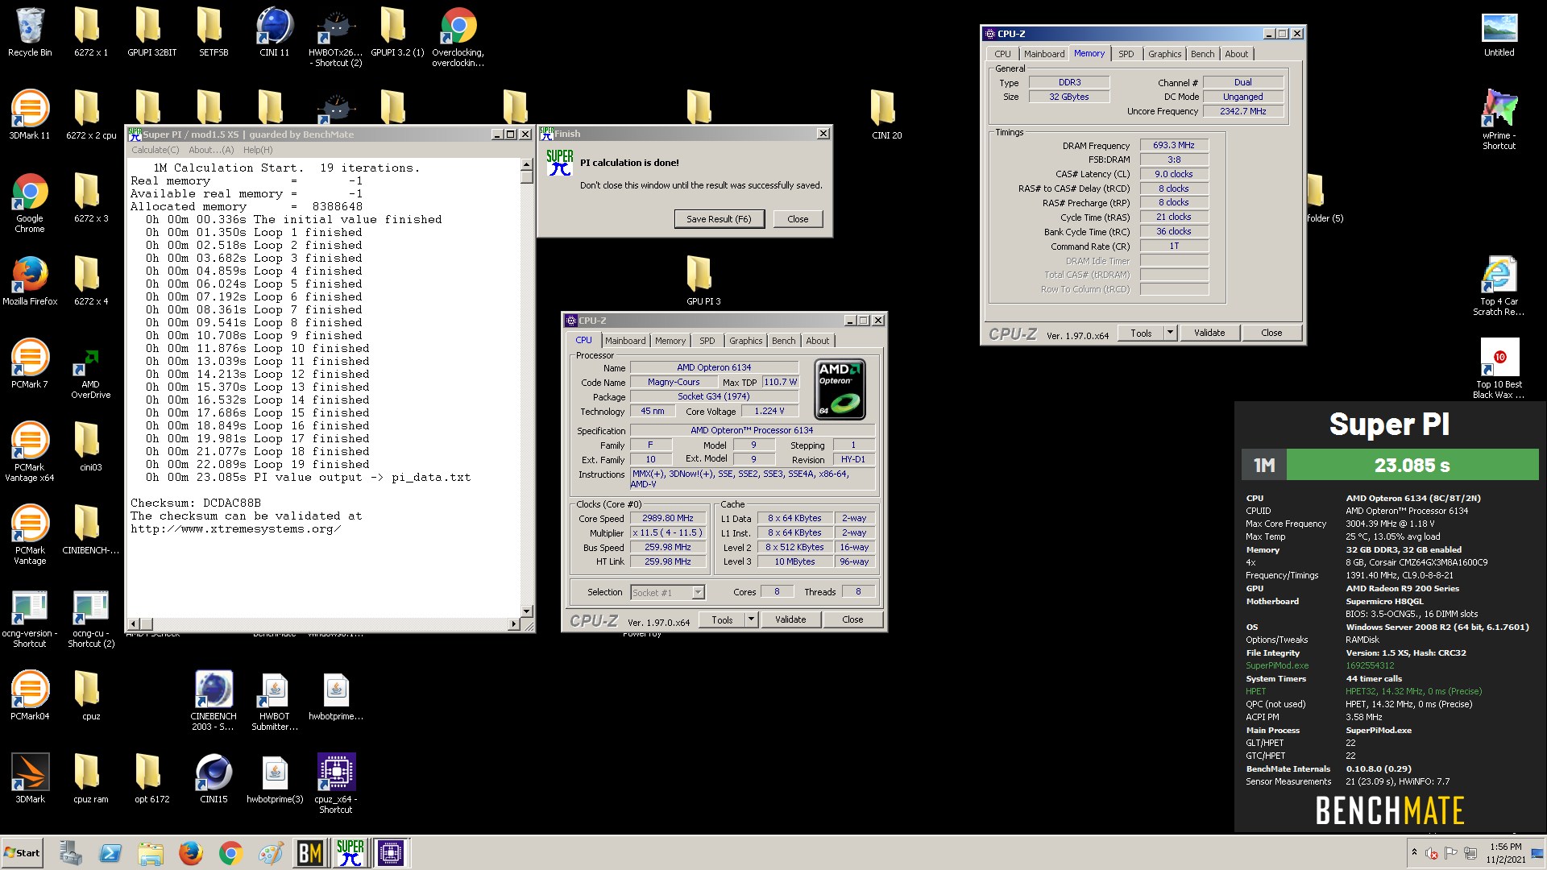This screenshot has height=870, width=1547.
Task: Open the Top 10 Best Black Wax shortcut
Action: [x=1499, y=369]
